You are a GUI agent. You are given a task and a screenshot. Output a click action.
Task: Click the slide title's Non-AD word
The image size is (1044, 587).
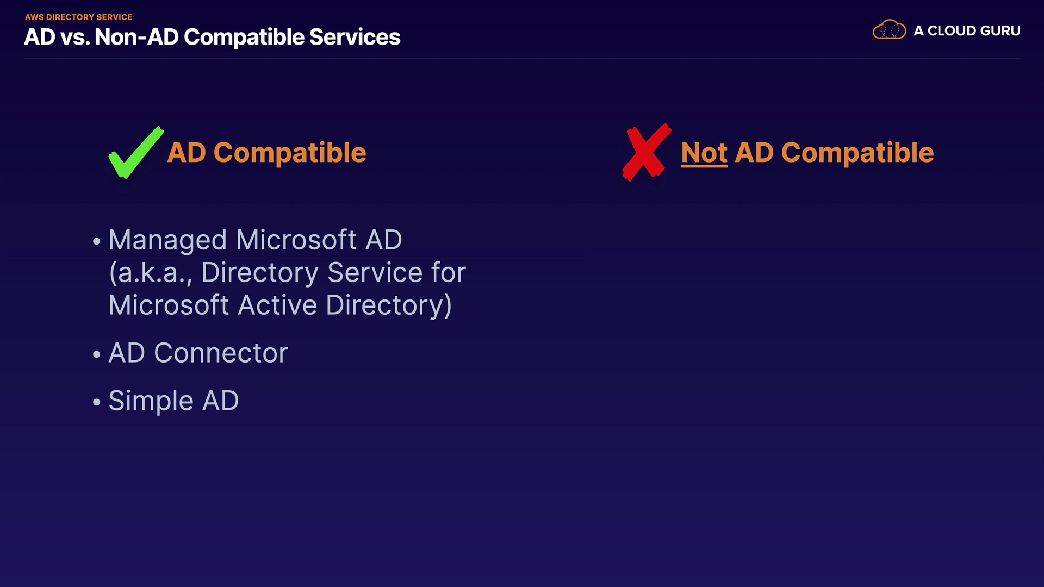tap(136, 37)
